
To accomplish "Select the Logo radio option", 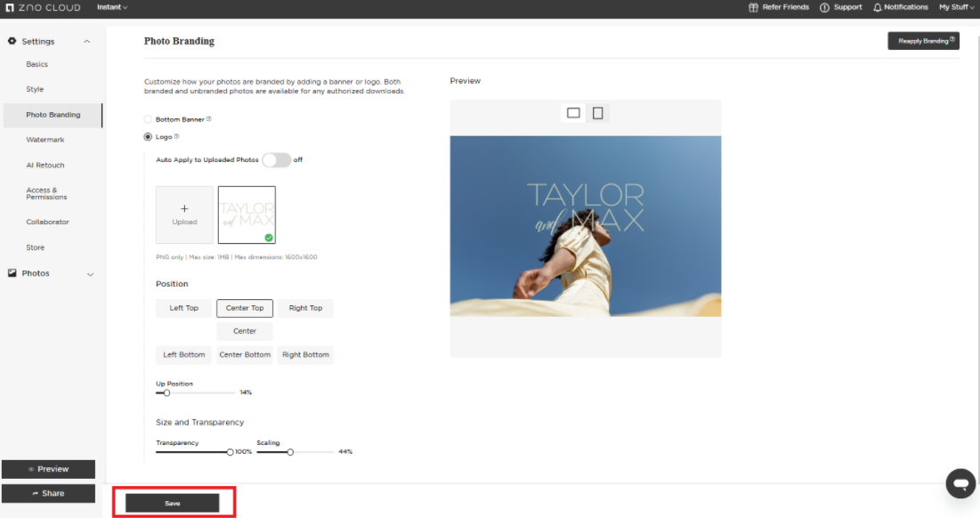I will pyautogui.click(x=148, y=137).
